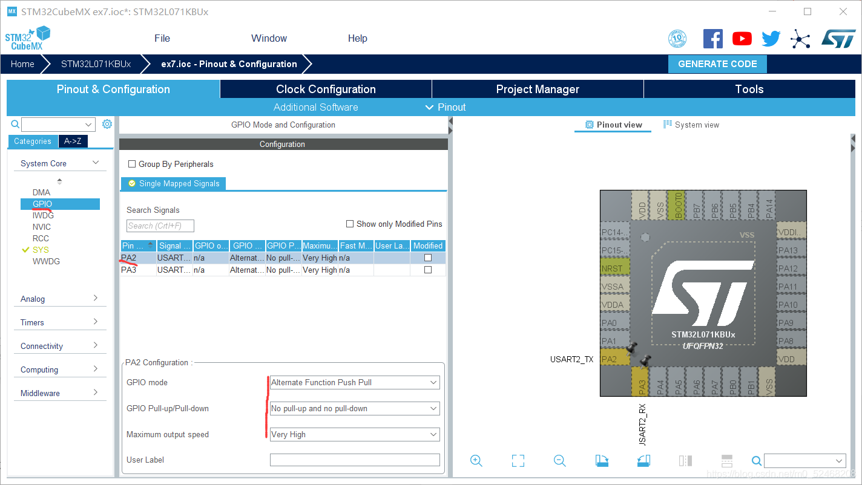Open the Maximum output speed dropdown
Image resolution: width=862 pixels, height=485 pixels.
coord(355,434)
